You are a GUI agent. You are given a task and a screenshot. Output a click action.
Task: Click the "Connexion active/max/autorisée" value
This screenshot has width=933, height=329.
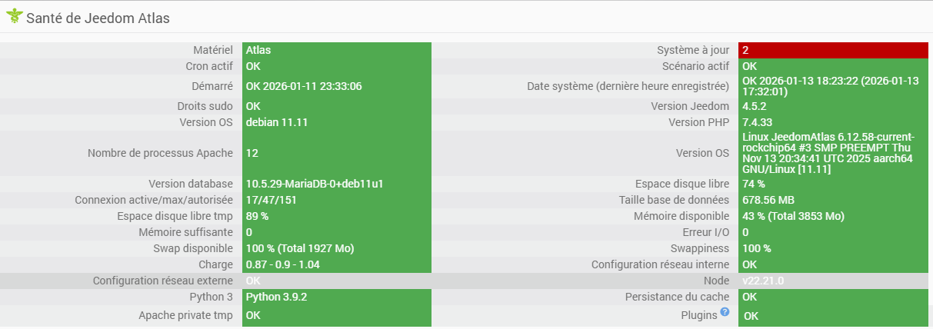pos(271,200)
